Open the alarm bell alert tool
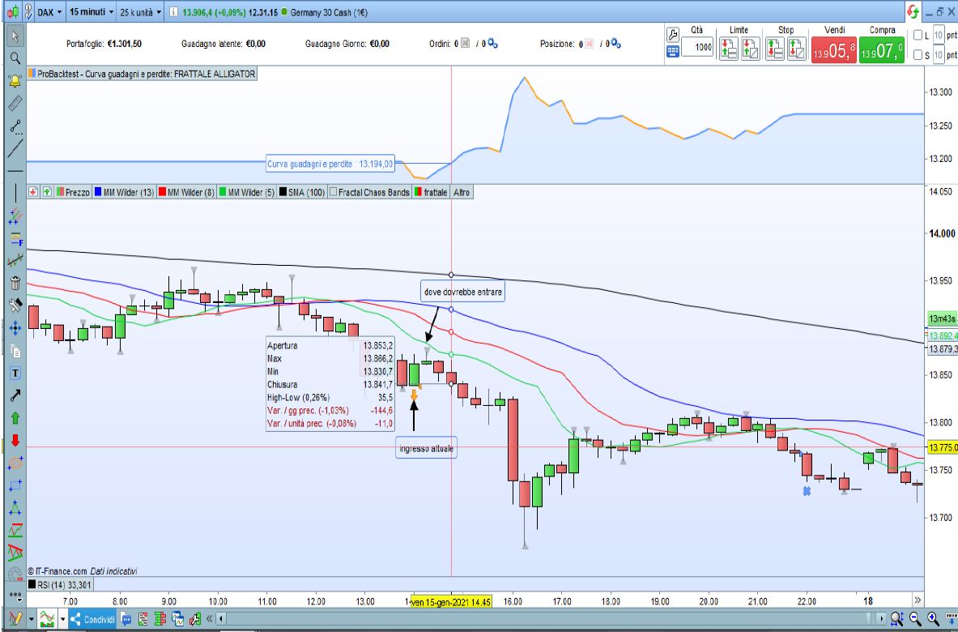Viewport: 958px width, 632px height. [15, 81]
